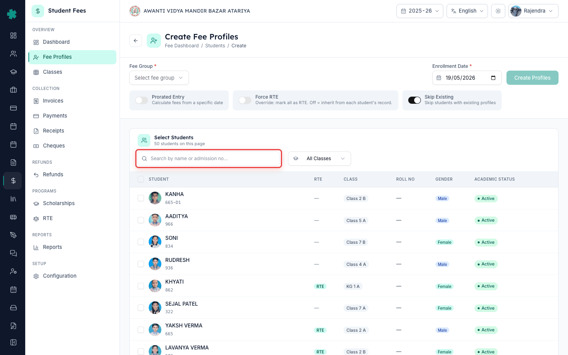Click the Create Fee Profiles user-plus icon
The width and height of the screenshot is (568, 355).
coord(154,41)
